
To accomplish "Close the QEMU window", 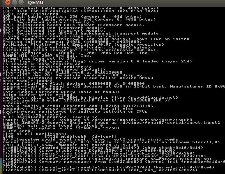I will (x=8, y=2).
